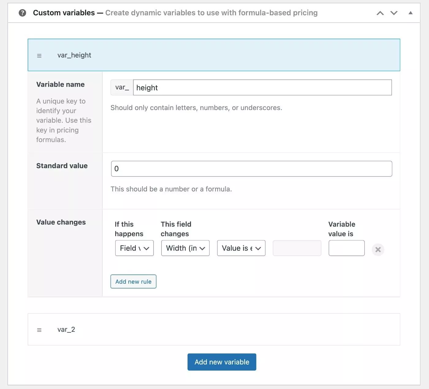The width and height of the screenshot is (429, 389).
Task: Click the variable name input with height
Action: click(262, 88)
